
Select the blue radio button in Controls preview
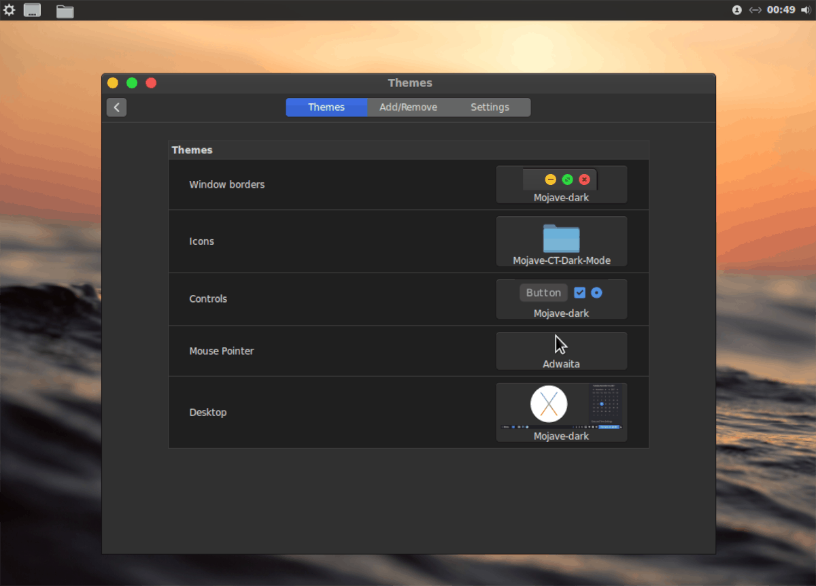point(596,292)
